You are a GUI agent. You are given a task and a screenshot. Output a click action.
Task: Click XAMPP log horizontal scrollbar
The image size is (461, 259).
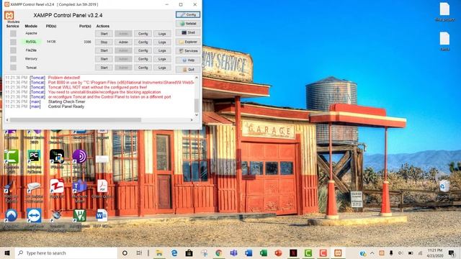tap(76, 120)
